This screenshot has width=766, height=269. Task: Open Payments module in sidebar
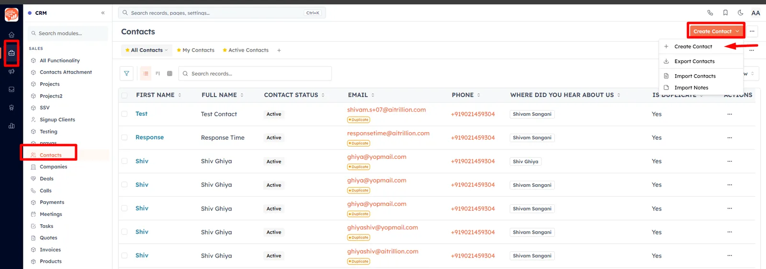coord(52,202)
